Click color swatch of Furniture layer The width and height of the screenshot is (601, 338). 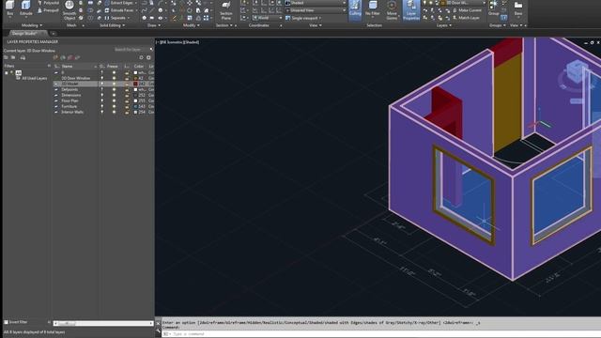pos(135,106)
